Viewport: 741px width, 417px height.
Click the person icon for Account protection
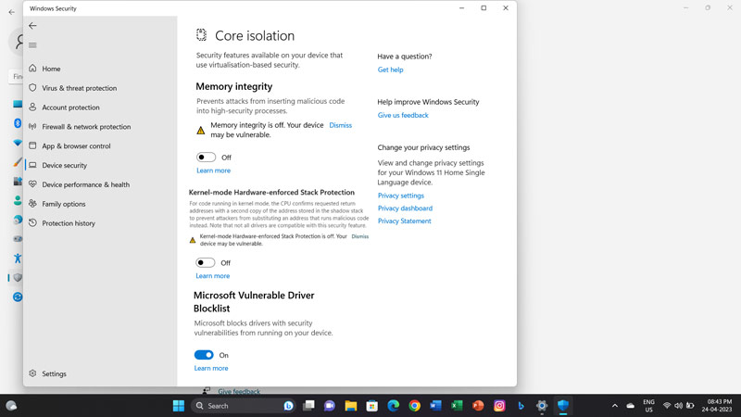(x=32, y=107)
